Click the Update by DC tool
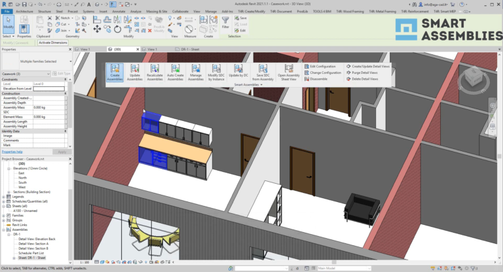Image resolution: width=503 pixels, height=272 pixels. pos(238,71)
